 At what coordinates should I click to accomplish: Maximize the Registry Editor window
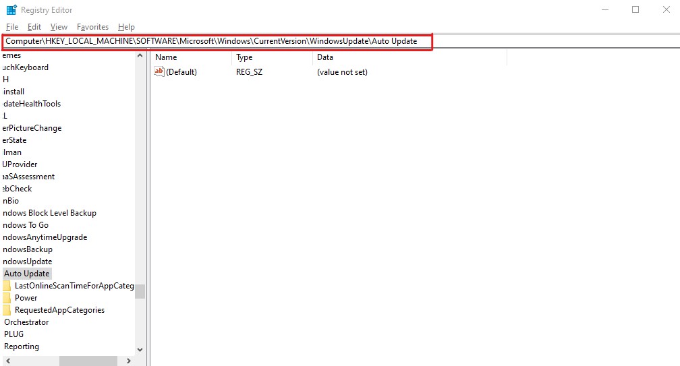click(635, 9)
